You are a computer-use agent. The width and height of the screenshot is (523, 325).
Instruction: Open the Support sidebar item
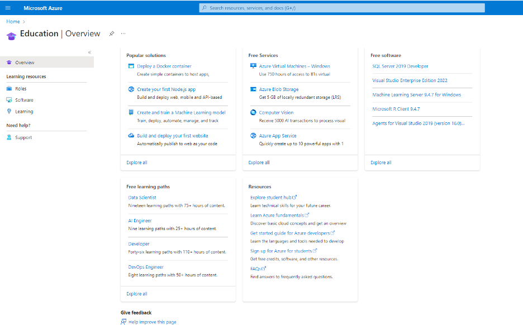tap(23, 137)
